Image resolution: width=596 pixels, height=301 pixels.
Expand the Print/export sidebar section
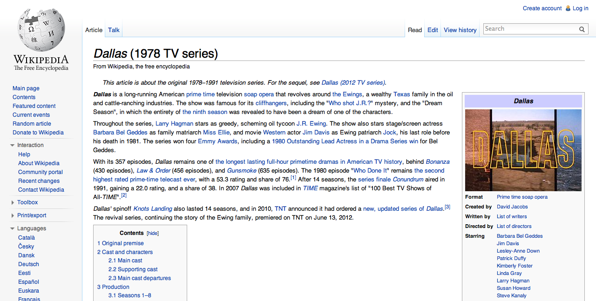13,215
